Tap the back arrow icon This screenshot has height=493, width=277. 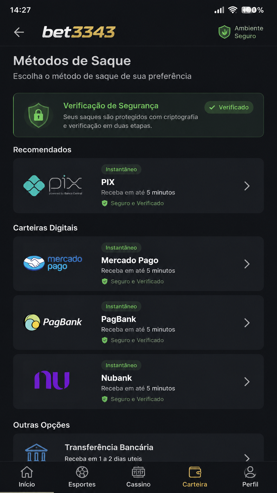[19, 32]
